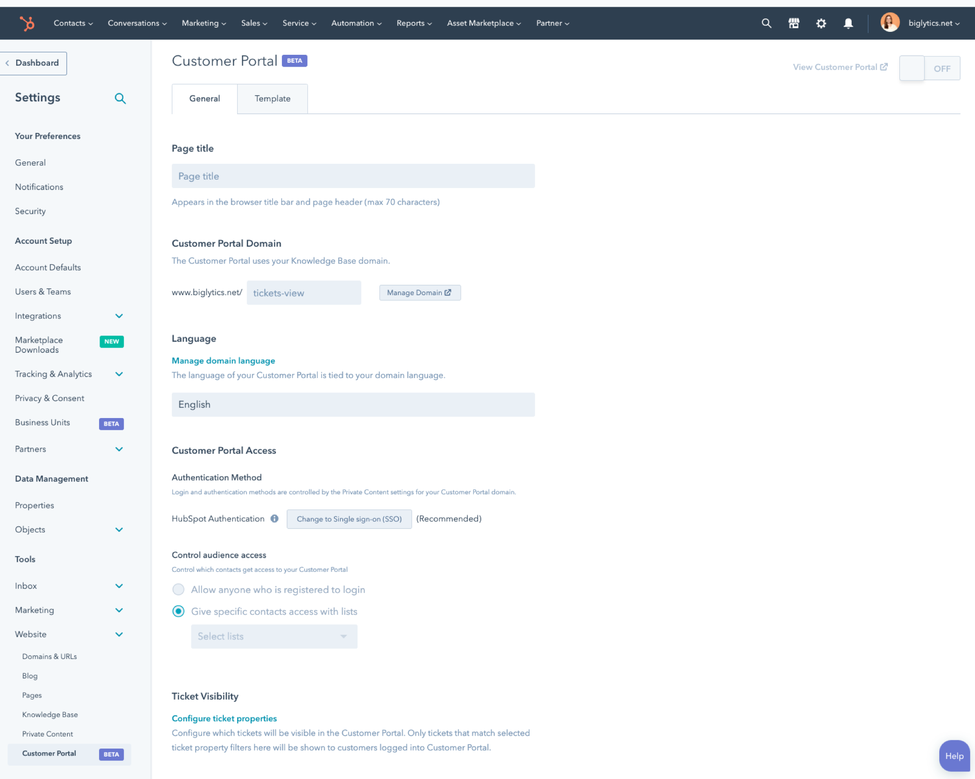This screenshot has height=779, width=975.
Task: Select Give specific contacts access radio button
Action: tap(179, 611)
